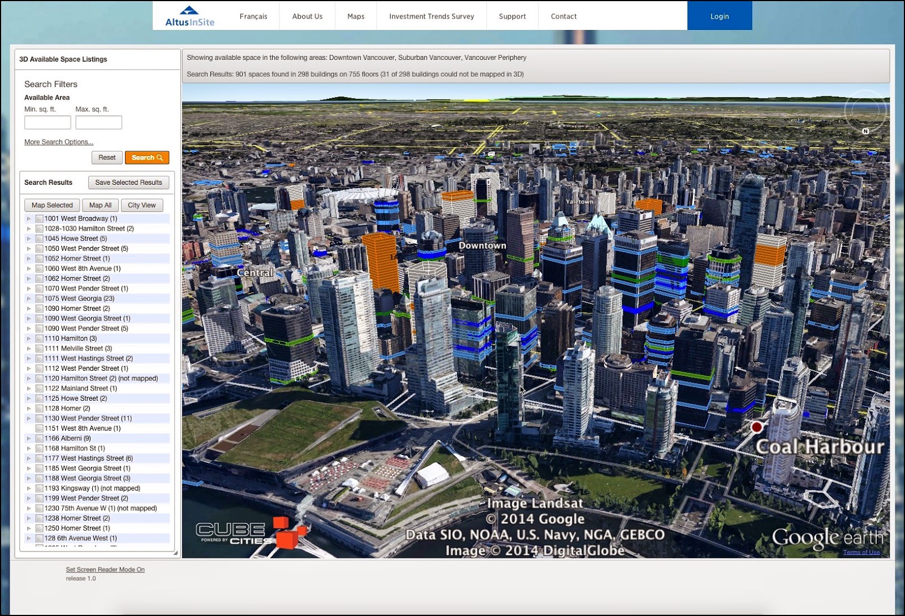Click the Min. sq. ft. input field
The height and width of the screenshot is (616, 905).
tap(48, 123)
